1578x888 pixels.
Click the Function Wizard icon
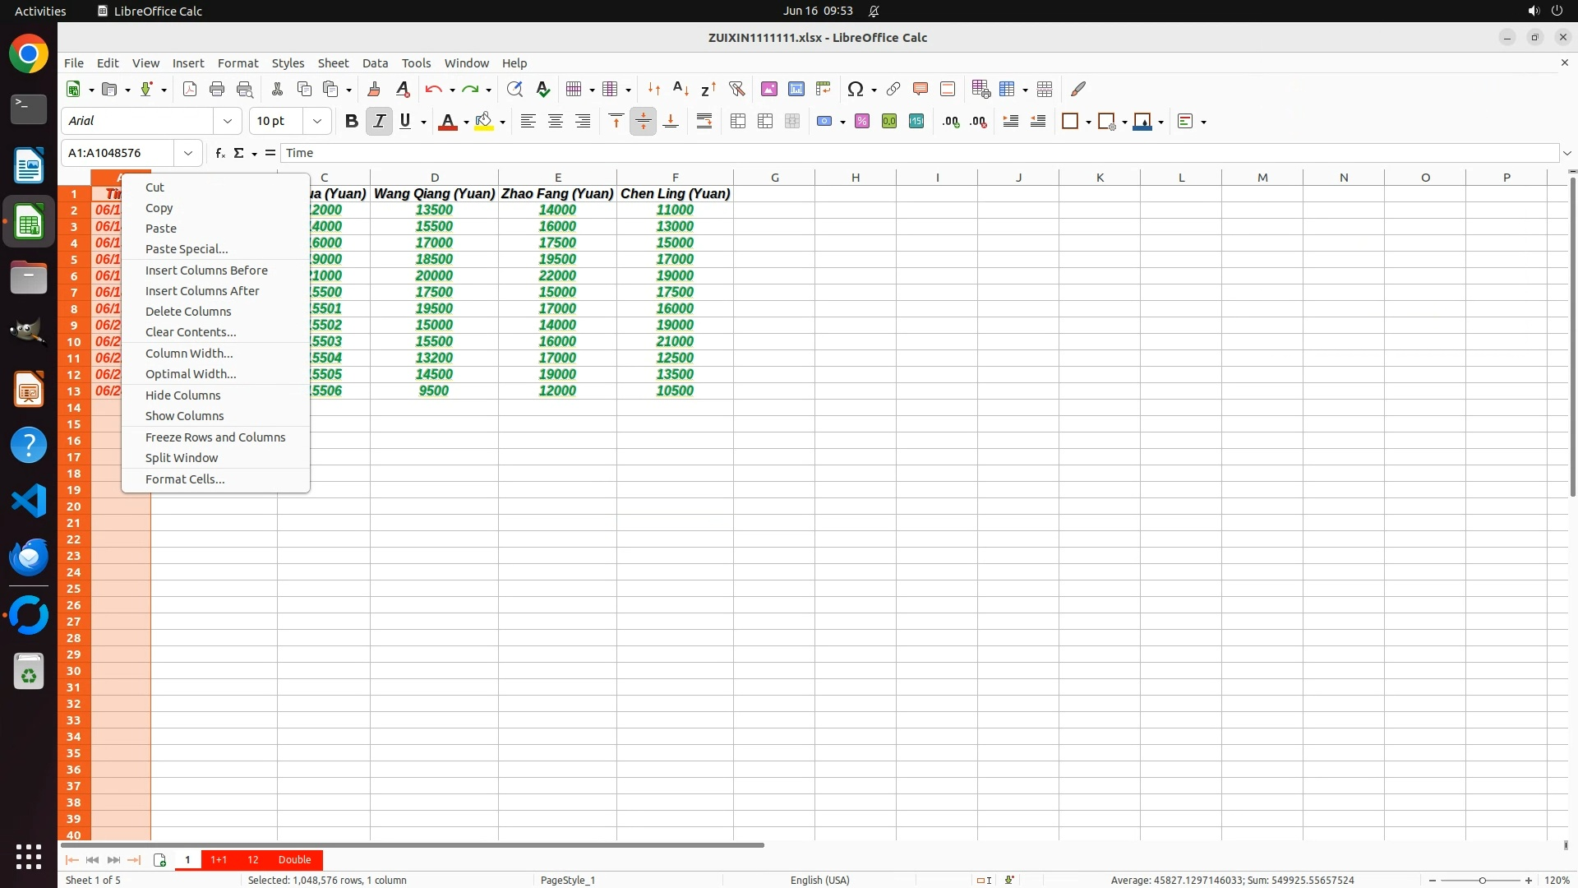pyautogui.click(x=219, y=153)
